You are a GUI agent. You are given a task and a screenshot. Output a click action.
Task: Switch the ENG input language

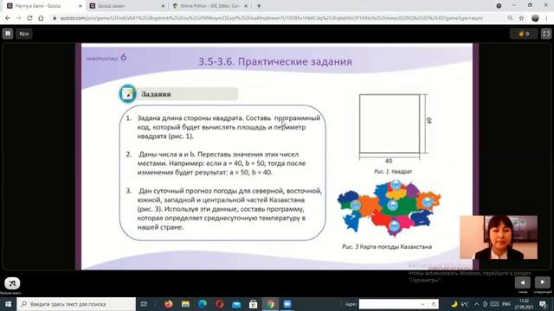(506, 304)
